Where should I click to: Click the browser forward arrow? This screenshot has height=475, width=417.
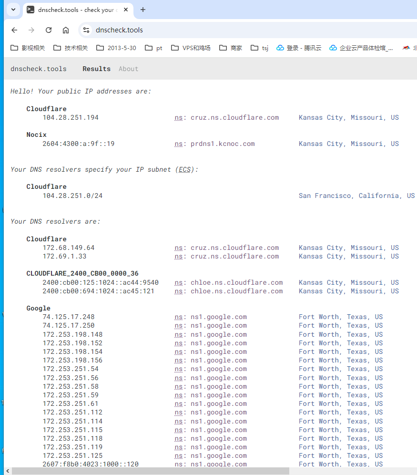point(31,30)
